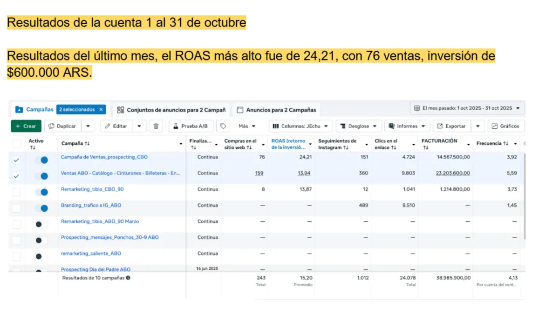559x314 pixels.
Task: Enable the remarketing_caliente_ABO toggle
Action: (x=42, y=256)
